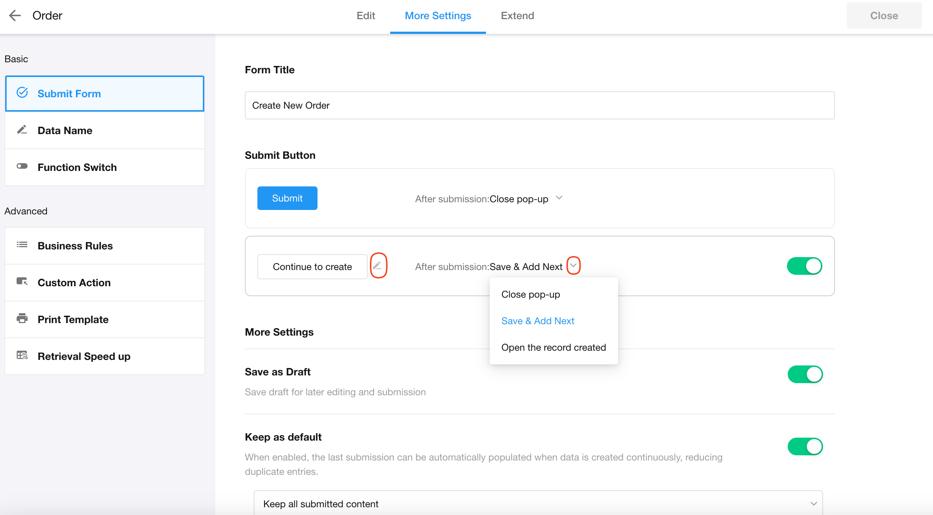Click the back arrow next to Order
The width and height of the screenshot is (933, 515).
click(x=15, y=15)
